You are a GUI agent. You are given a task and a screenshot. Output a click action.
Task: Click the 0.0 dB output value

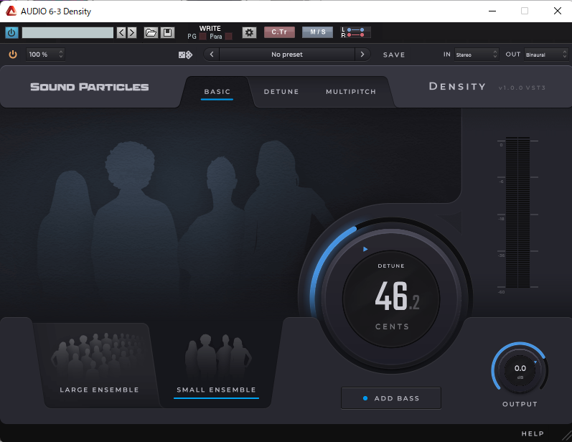click(520, 368)
